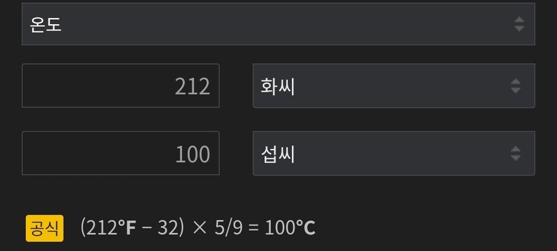Open the 화씨 unit dropdown
This screenshot has height=251, width=557.
point(394,86)
